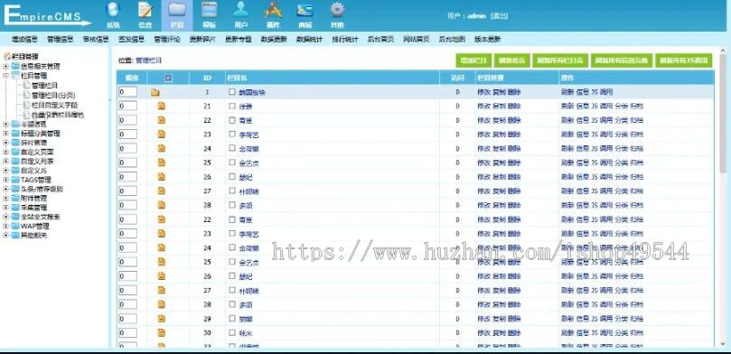Screen dimensions: 731x354
Task: Click 修改 link in row ID 1
Action: click(x=483, y=92)
